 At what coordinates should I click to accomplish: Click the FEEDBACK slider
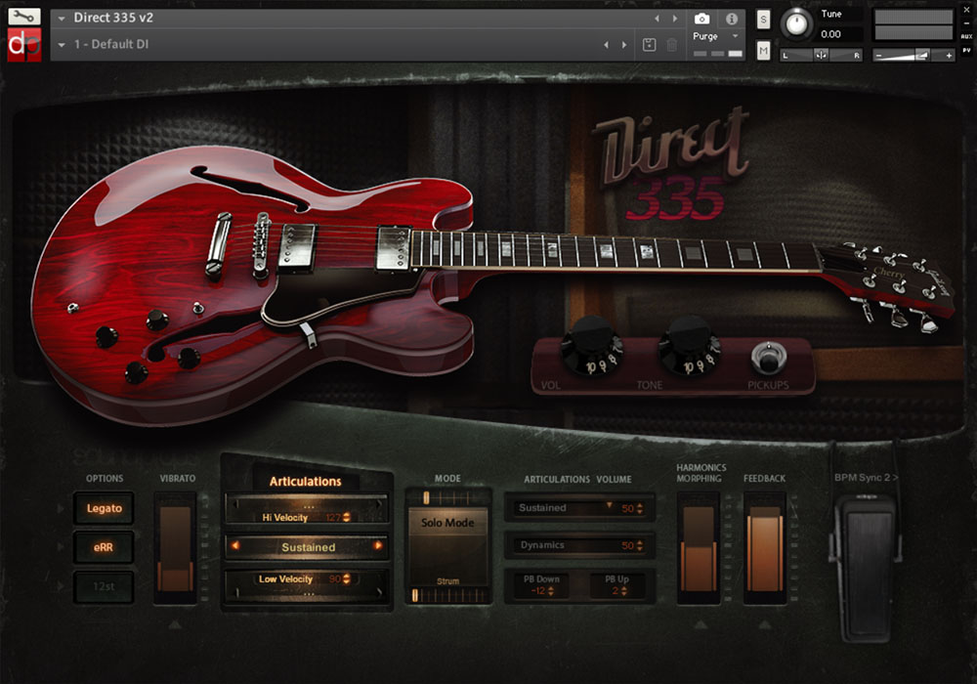click(765, 548)
